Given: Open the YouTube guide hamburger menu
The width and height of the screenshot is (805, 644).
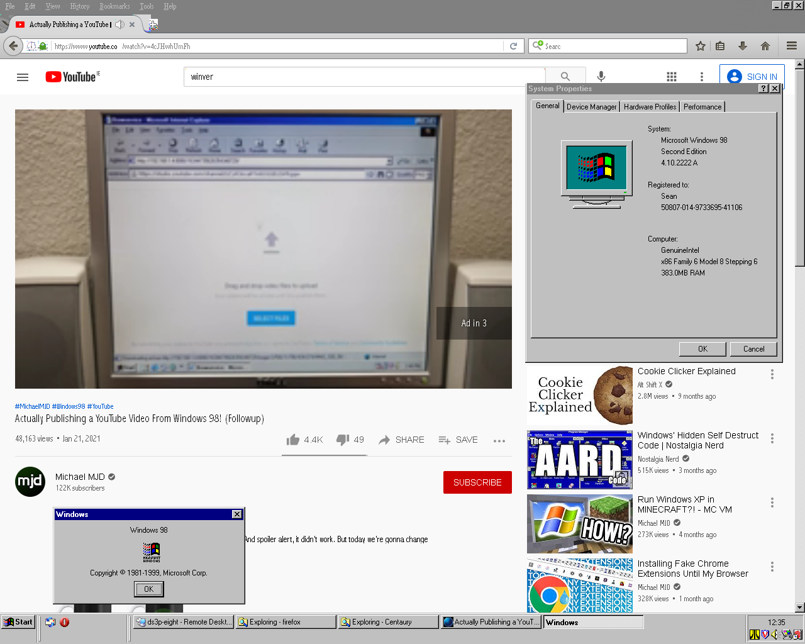Looking at the screenshot, I should click(x=23, y=77).
